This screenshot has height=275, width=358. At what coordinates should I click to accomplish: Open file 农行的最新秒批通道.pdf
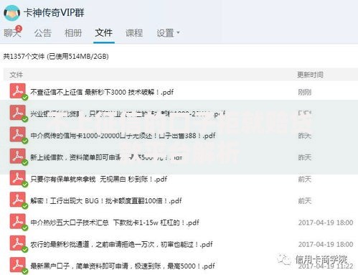pos(121,244)
